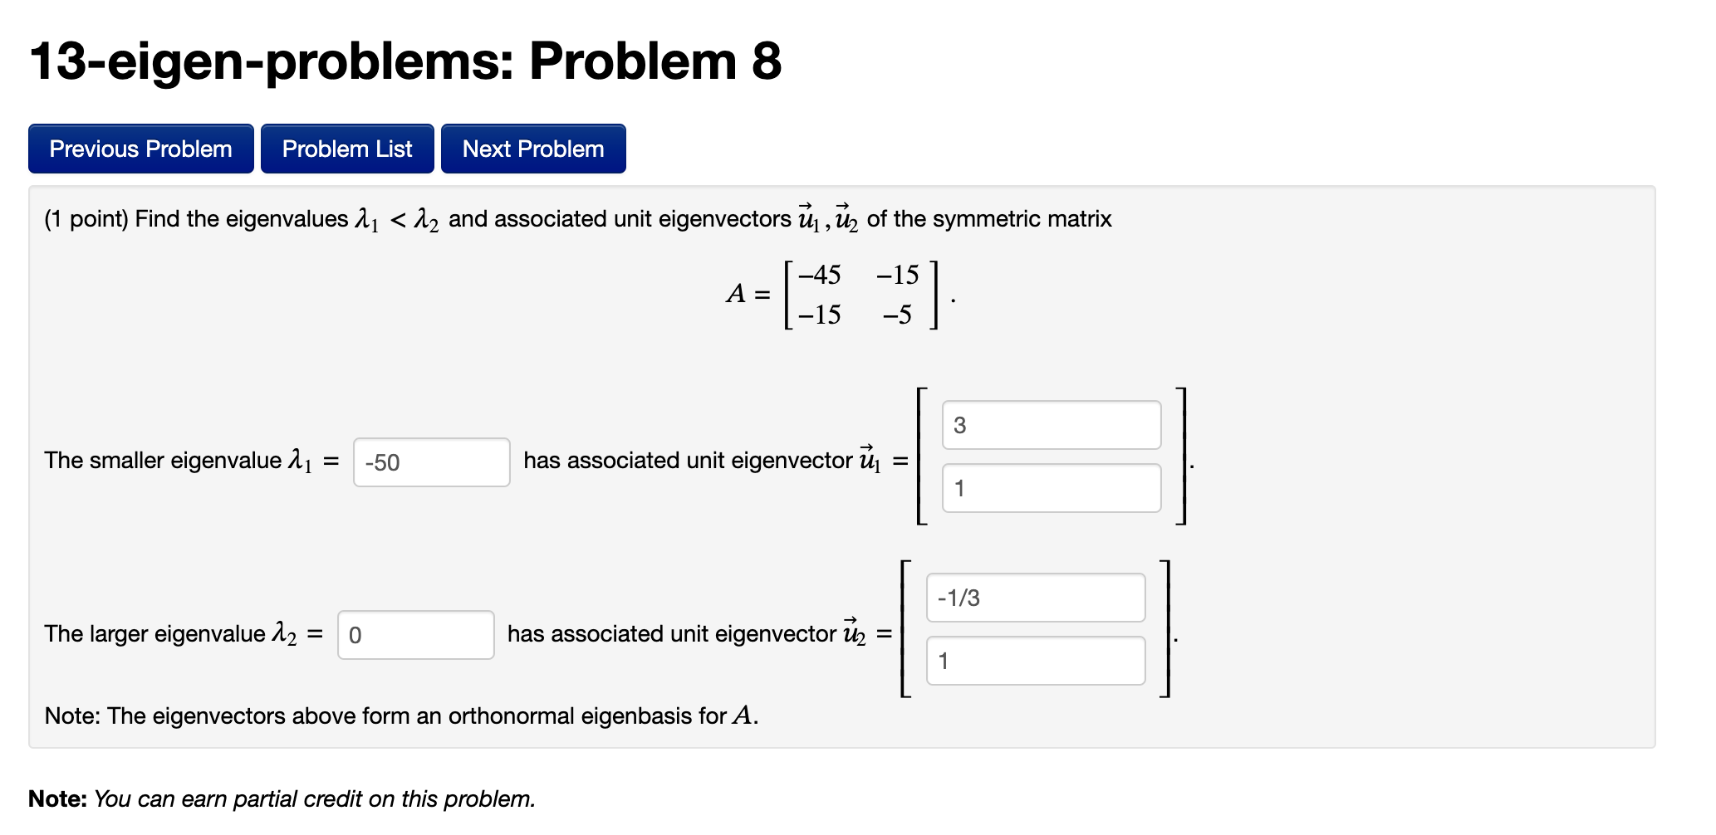Click the bottom component field of eigenvector u1

[1051, 489]
